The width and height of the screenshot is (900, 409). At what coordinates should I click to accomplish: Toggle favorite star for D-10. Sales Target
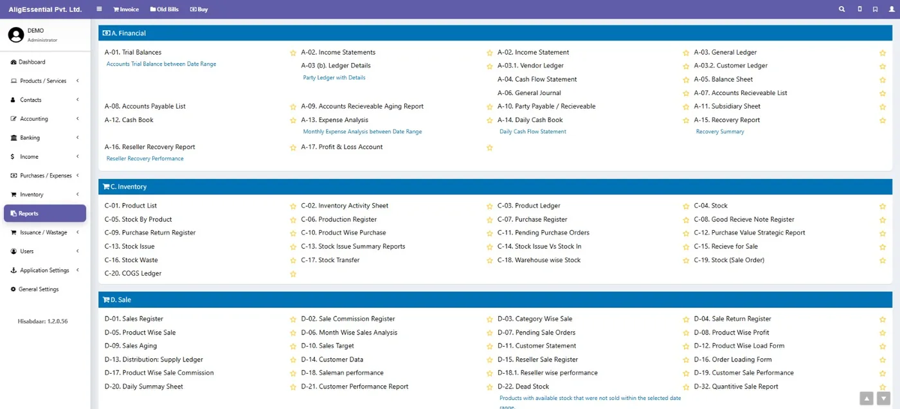click(489, 347)
